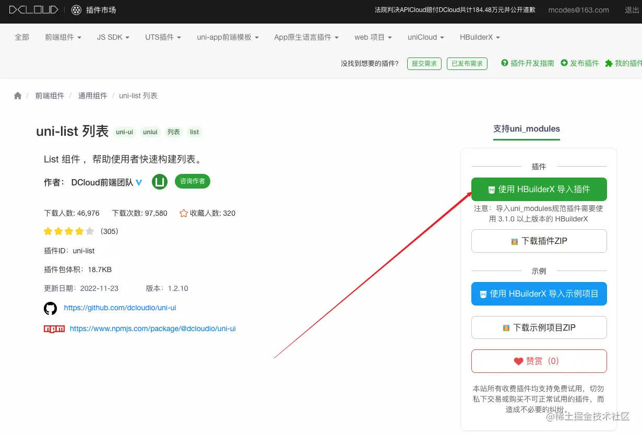Click the 已发布需求 button
This screenshot has height=434, width=642.
467,63
